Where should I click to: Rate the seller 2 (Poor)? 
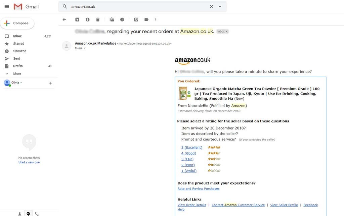pyautogui.click(x=188, y=165)
